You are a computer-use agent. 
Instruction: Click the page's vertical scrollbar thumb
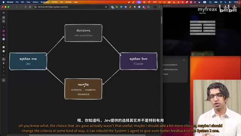tap(162, 20)
